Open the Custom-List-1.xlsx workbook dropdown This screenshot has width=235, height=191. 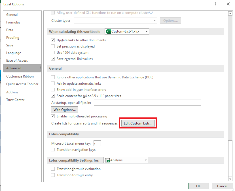coord(127,31)
